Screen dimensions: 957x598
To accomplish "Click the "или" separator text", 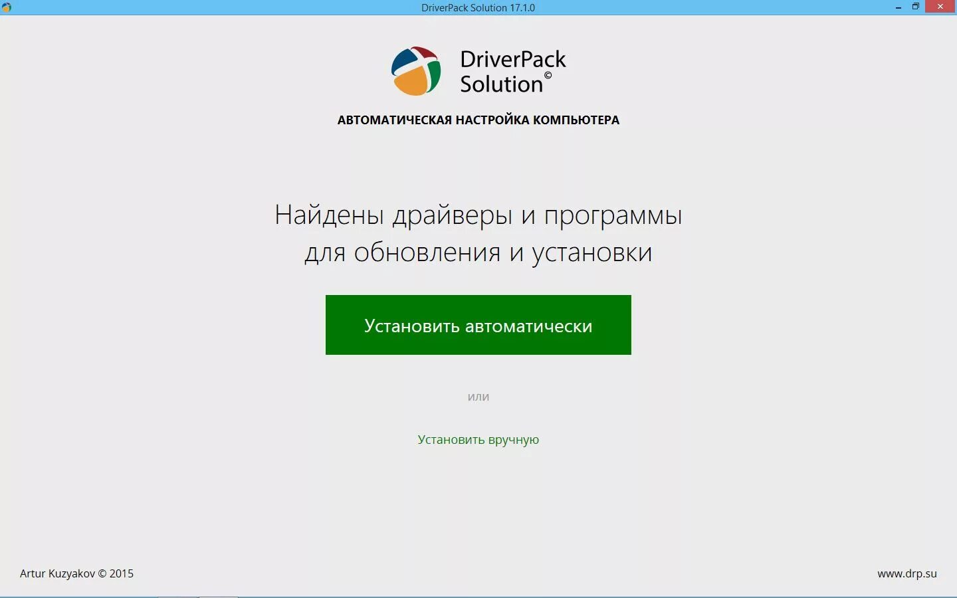I will 478,397.
